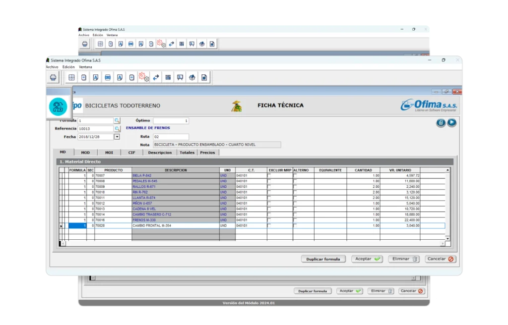Toggle Alterno for CAMBIO TRASERO C-712 row
The height and width of the screenshot is (325, 508).
pyautogui.click(x=295, y=215)
